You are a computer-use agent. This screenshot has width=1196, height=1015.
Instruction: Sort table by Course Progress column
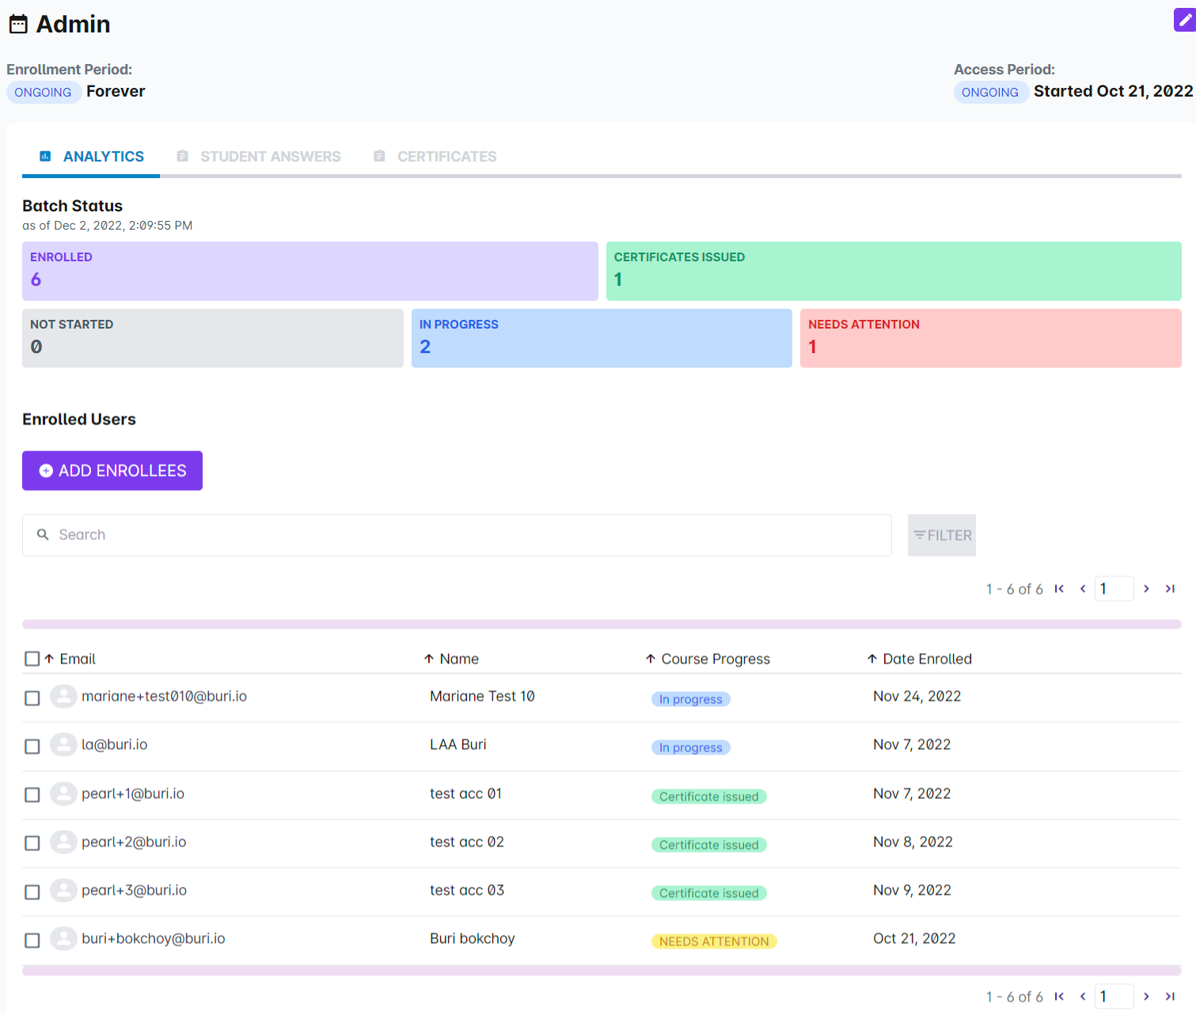(x=715, y=659)
